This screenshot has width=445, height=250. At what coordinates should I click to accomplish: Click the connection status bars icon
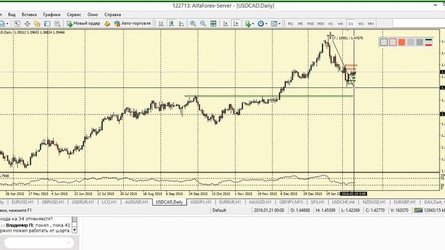(x=419, y=210)
